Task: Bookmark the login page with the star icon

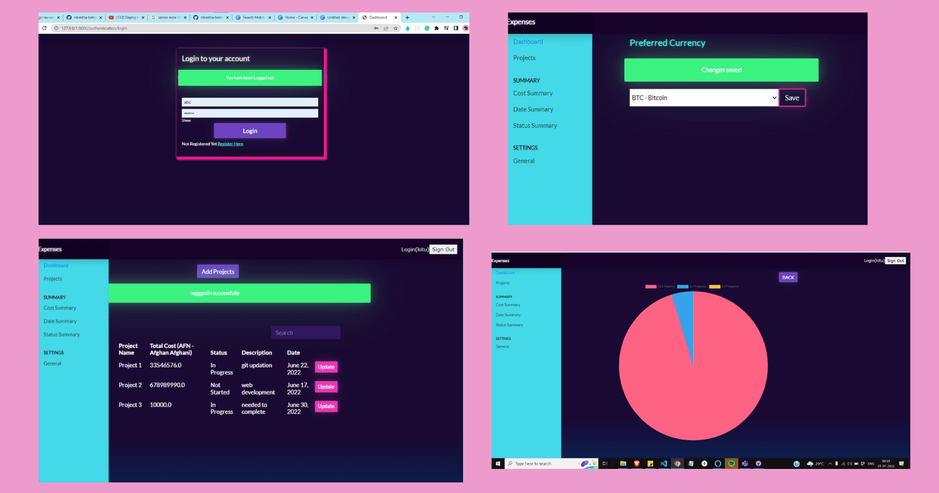Action: 396,28
